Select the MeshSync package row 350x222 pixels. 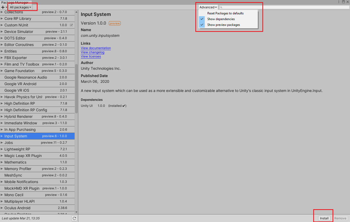coord(37,175)
